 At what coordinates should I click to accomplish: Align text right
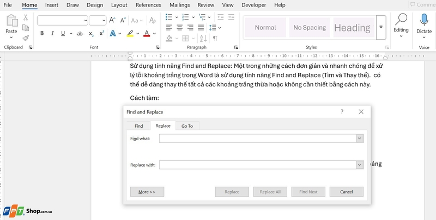[x=190, y=27]
